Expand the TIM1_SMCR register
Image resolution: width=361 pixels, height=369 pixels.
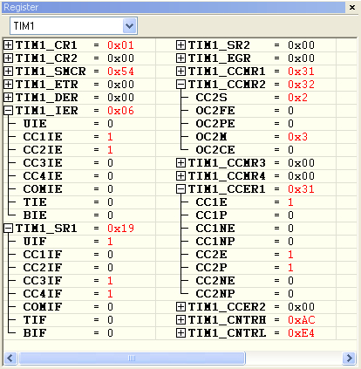8,72
